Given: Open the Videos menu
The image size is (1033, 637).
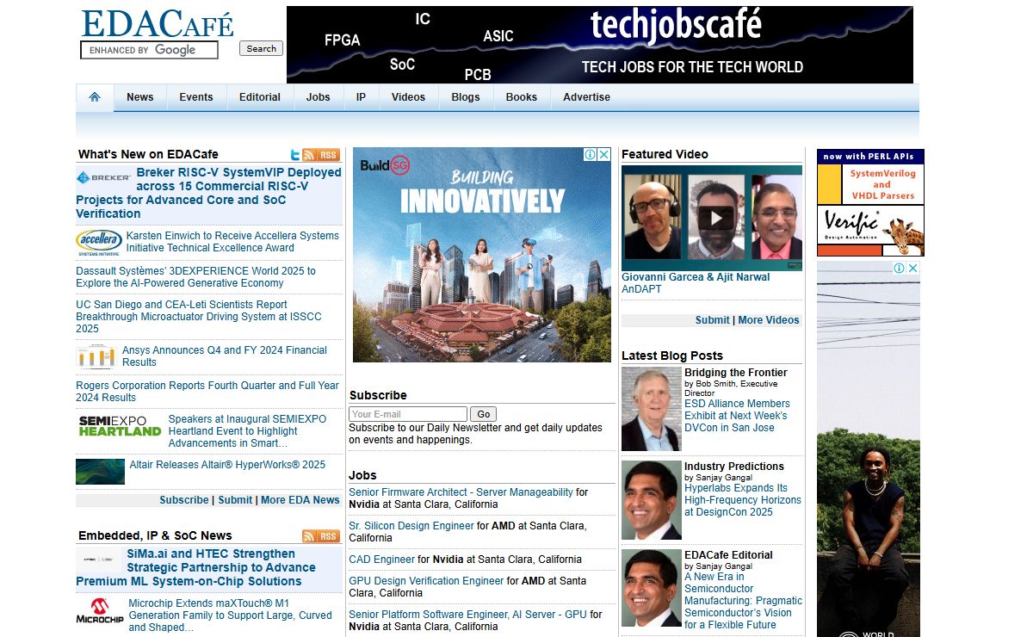Looking at the screenshot, I should point(408,97).
